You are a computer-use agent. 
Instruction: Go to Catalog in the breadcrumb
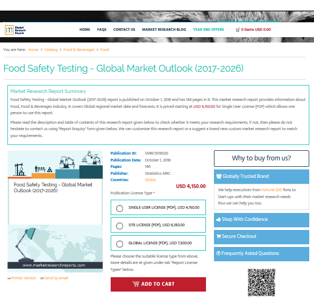point(51,49)
